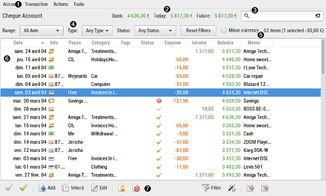Click the Inherit button
The width and height of the screenshot is (326, 196).
(73, 188)
